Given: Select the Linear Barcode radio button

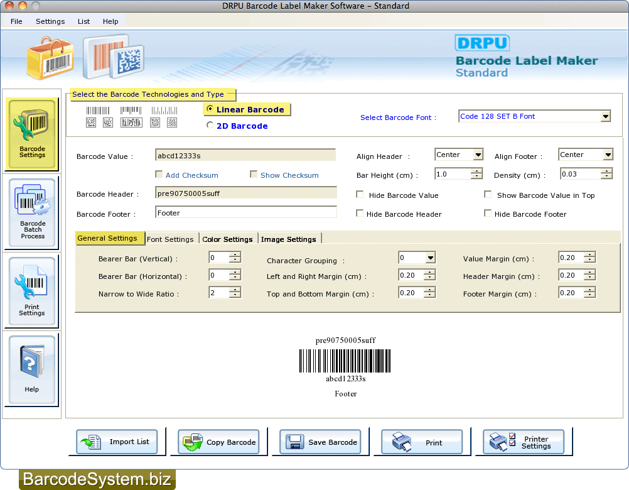Looking at the screenshot, I should coord(210,109).
